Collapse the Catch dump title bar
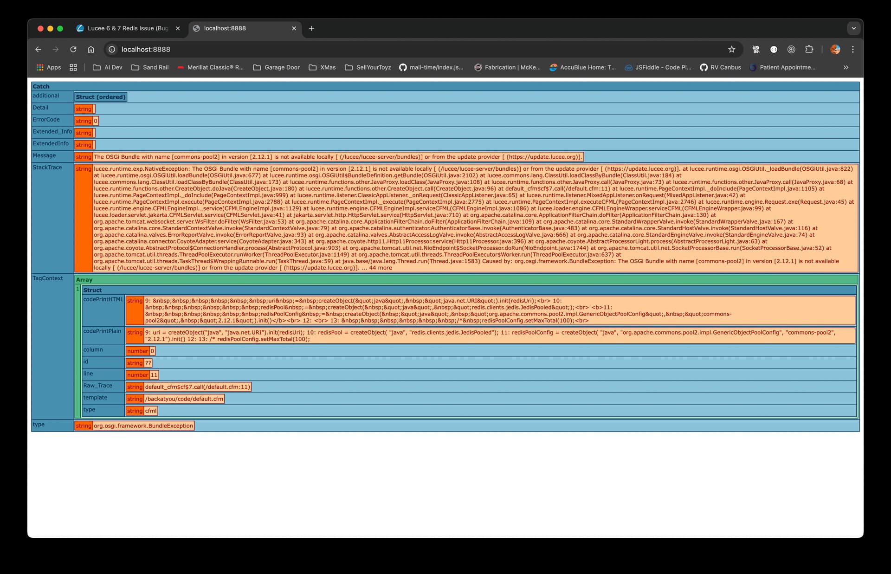 pyautogui.click(x=41, y=86)
